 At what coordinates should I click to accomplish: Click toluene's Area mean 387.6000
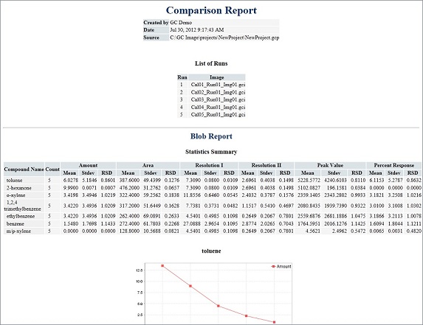coord(129,181)
